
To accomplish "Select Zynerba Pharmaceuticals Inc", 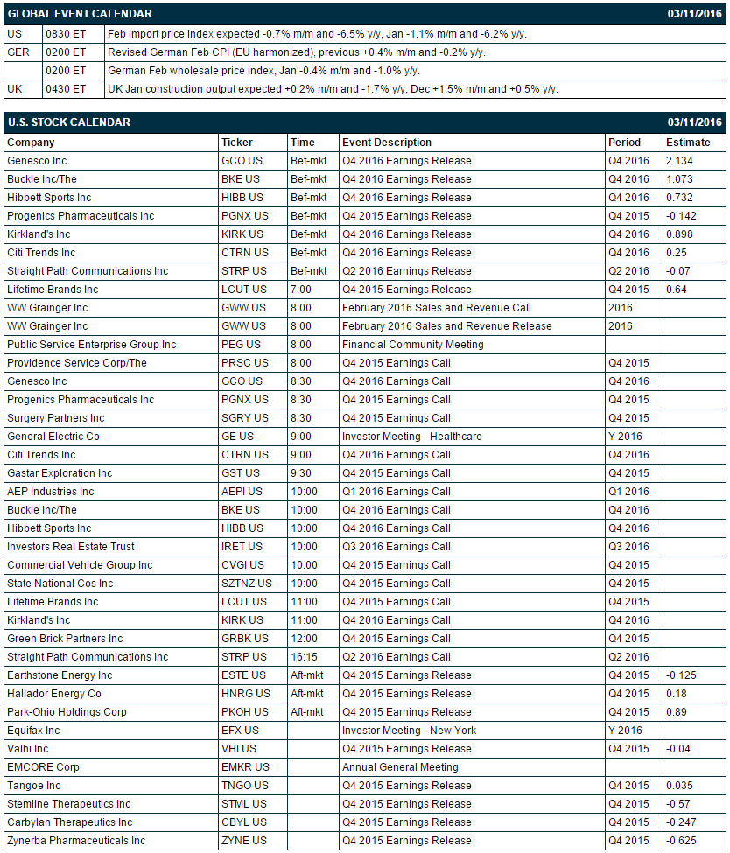I will point(76,841).
